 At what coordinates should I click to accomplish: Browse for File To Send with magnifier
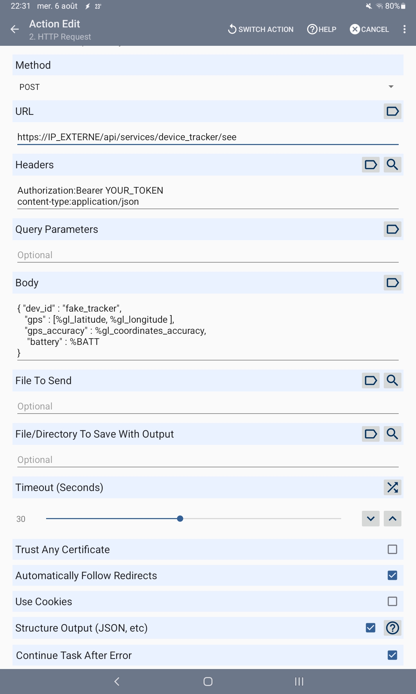[392, 381]
